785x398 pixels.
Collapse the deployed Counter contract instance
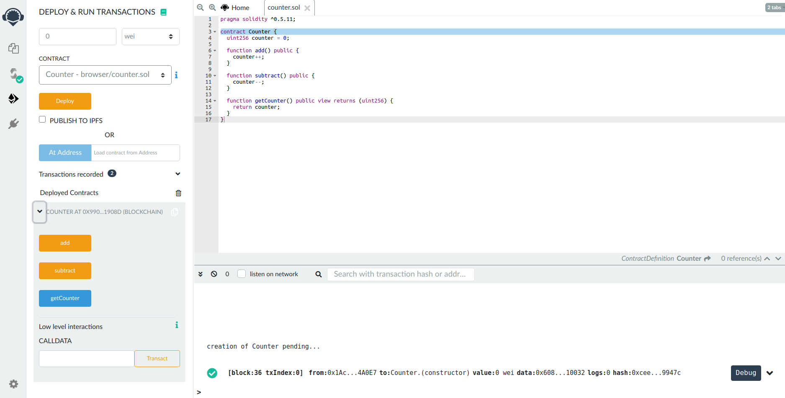40,212
